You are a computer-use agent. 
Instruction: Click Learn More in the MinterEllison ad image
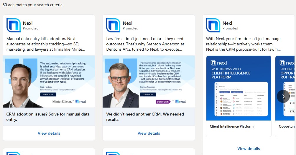48,95
